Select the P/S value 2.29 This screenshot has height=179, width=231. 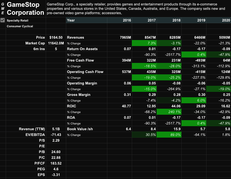tap(56, 140)
